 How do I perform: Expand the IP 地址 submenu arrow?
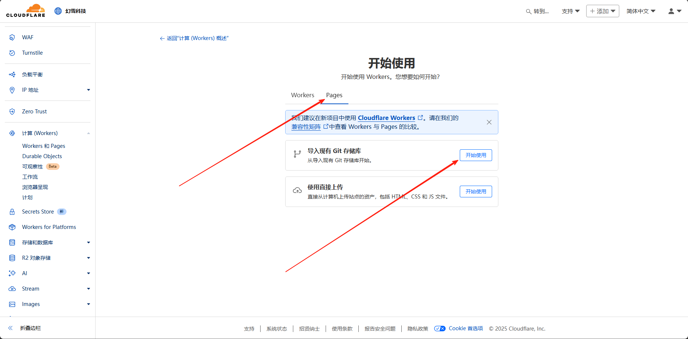tap(89, 90)
